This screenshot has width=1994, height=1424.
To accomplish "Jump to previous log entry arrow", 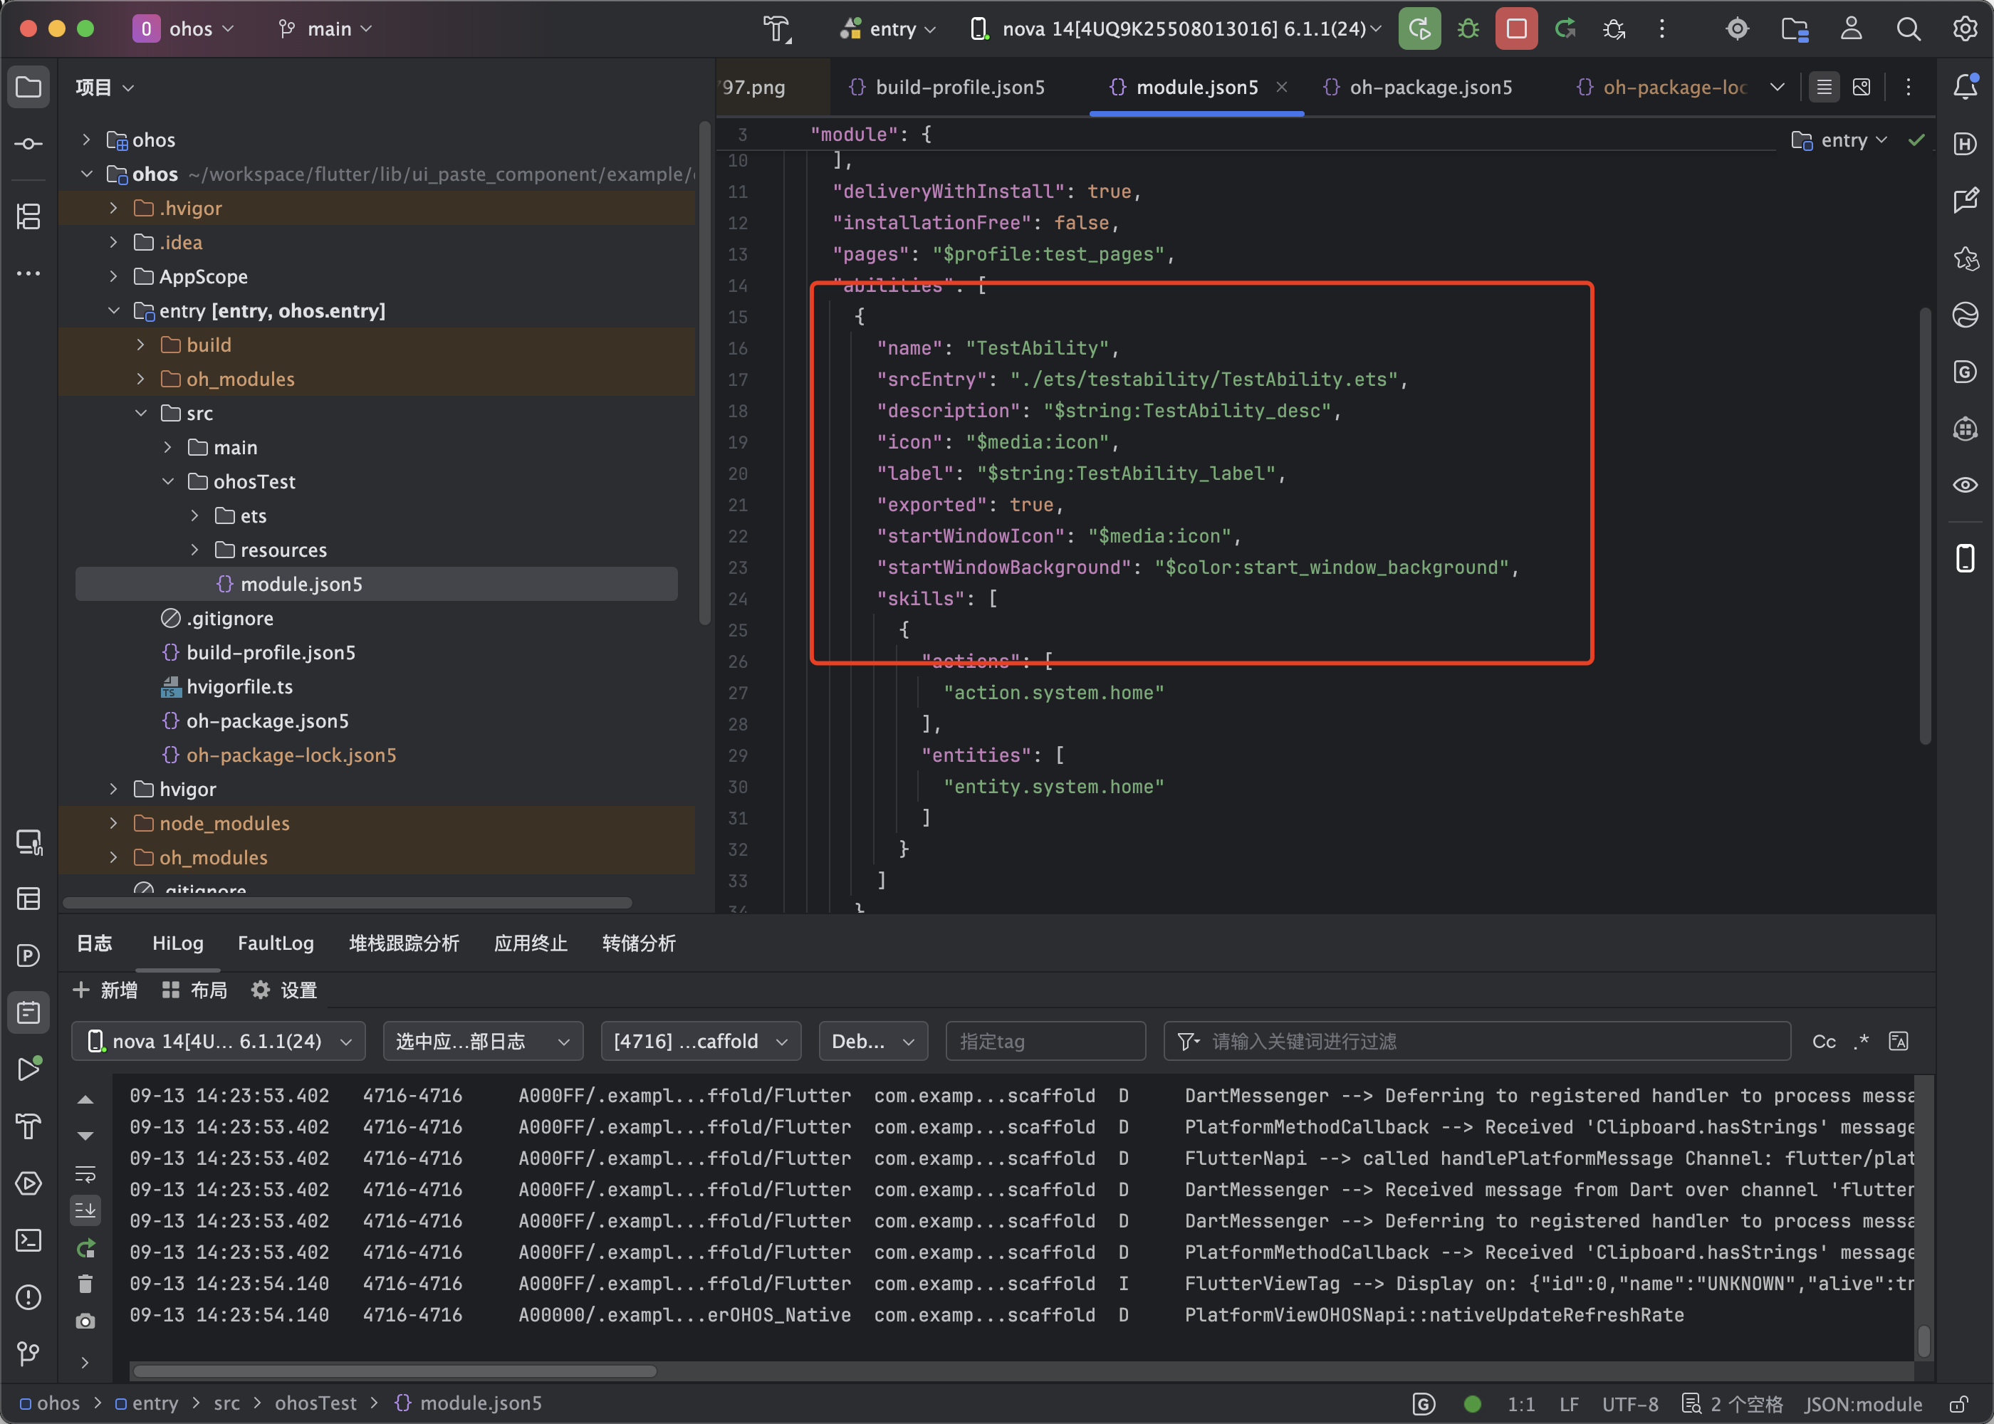I will coord(85,1099).
